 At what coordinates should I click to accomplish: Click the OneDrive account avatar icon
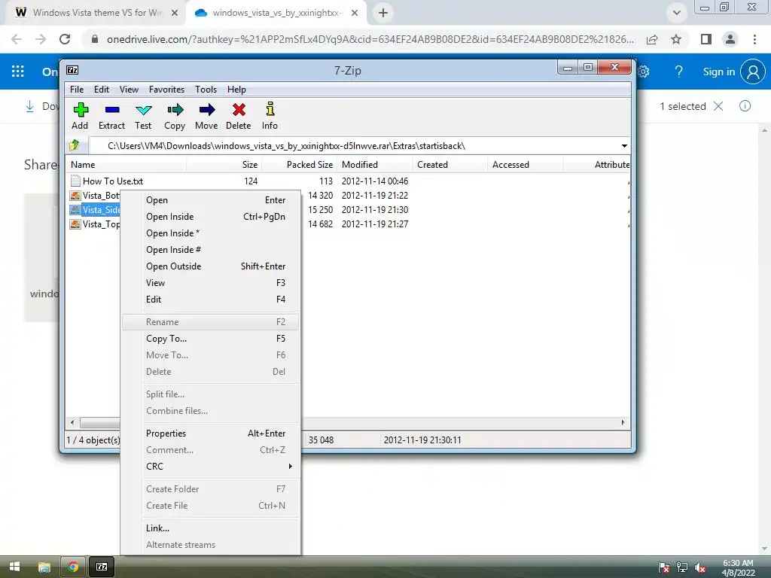click(753, 71)
